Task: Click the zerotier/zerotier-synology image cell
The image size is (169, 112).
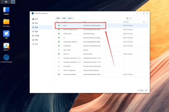Action: click(92, 38)
